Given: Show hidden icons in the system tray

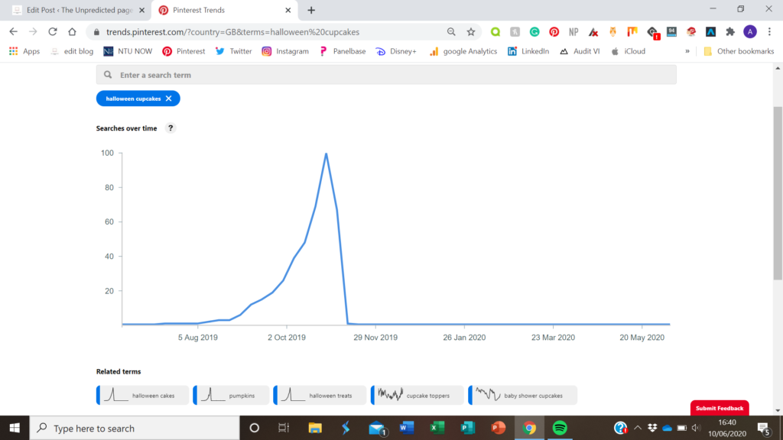Looking at the screenshot, I should click(637, 428).
